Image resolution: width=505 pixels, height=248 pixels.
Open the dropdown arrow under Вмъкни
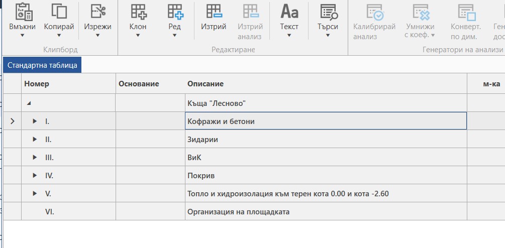(x=23, y=35)
